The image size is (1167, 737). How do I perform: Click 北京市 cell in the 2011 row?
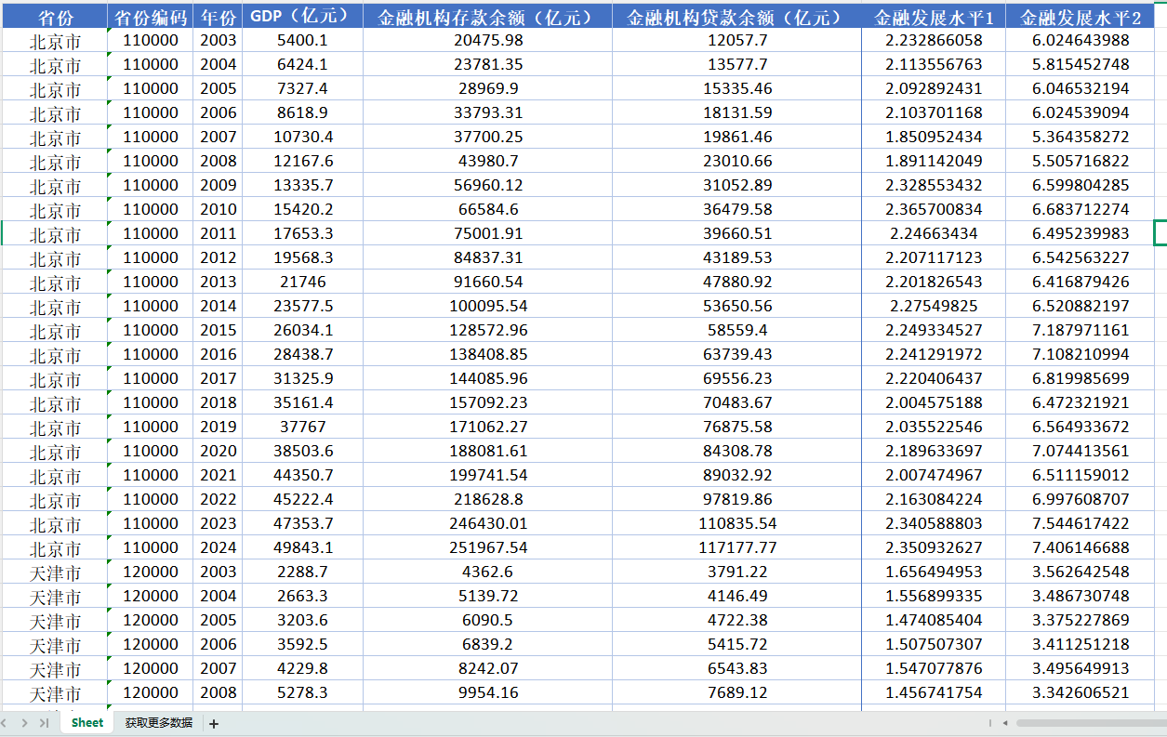55,234
